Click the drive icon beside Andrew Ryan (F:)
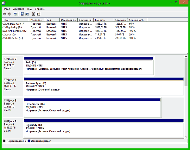Image resolution: width=190 pixels, height=150 pixels. click(4, 24)
